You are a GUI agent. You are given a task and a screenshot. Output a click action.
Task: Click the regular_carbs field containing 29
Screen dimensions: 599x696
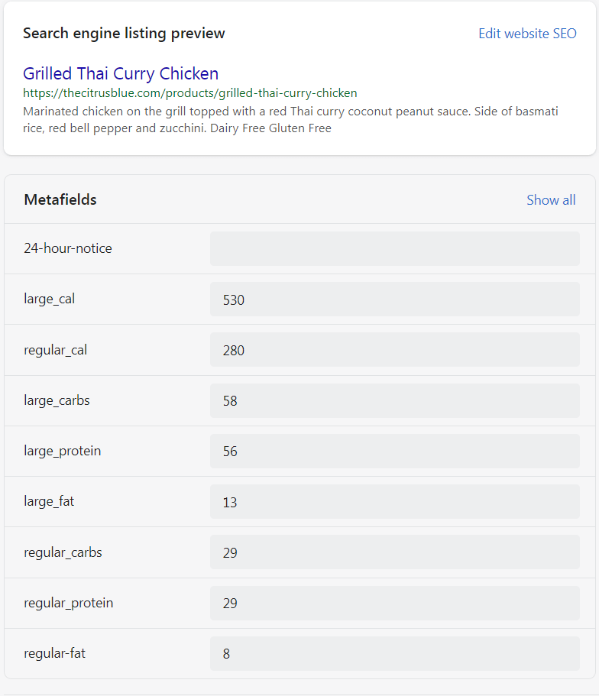(394, 552)
